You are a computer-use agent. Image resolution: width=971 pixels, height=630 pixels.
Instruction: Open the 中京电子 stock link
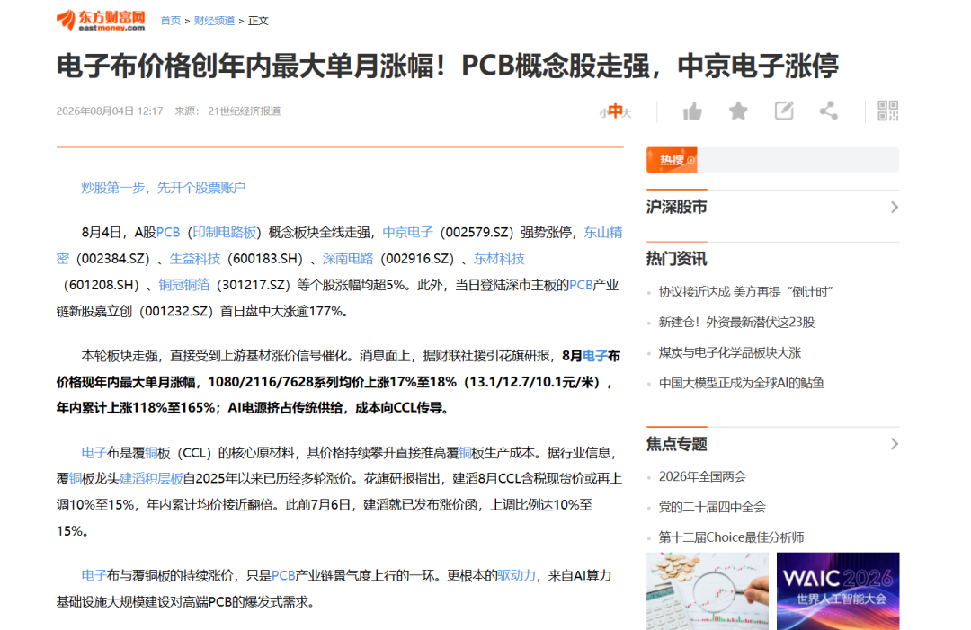pos(407,232)
